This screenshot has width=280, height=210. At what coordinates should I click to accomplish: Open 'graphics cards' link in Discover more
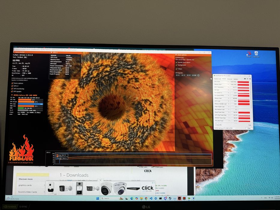(25, 185)
